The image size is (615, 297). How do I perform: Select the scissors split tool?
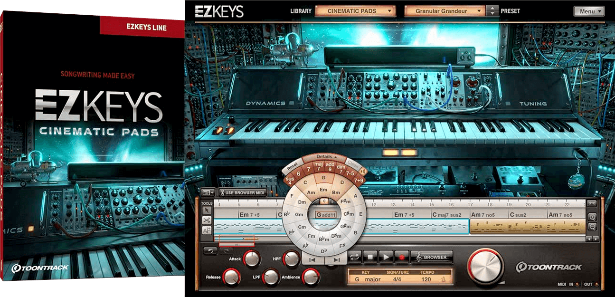click(x=207, y=220)
